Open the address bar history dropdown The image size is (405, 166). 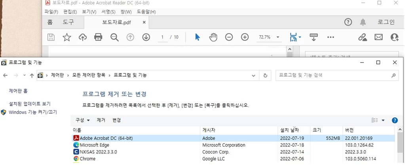point(254,75)
